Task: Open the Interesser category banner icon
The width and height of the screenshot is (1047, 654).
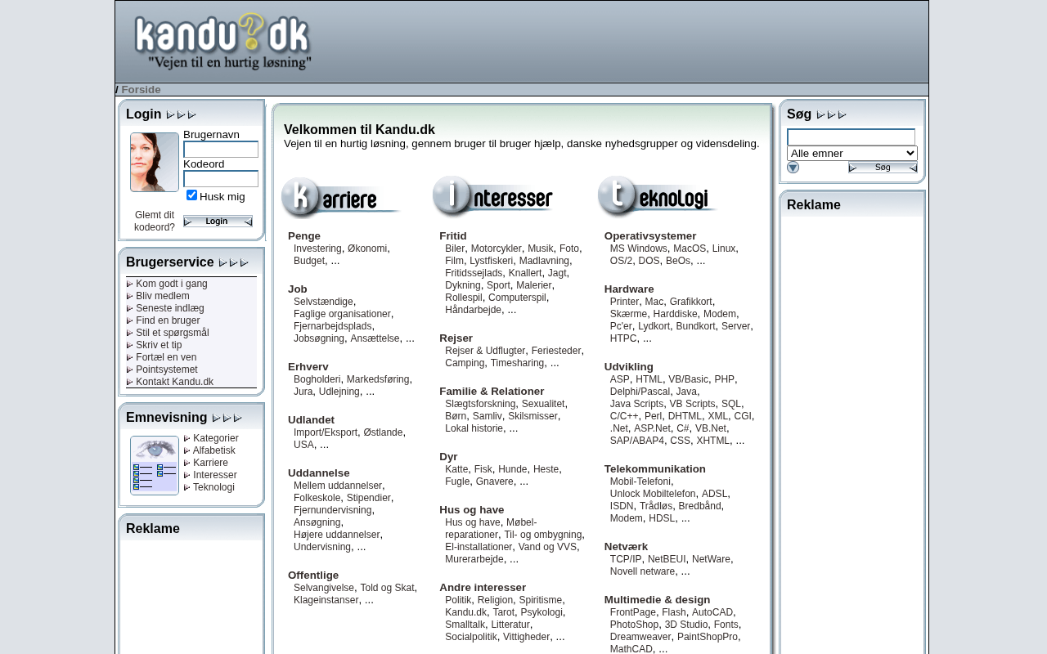Action: (x=493, y=196)
